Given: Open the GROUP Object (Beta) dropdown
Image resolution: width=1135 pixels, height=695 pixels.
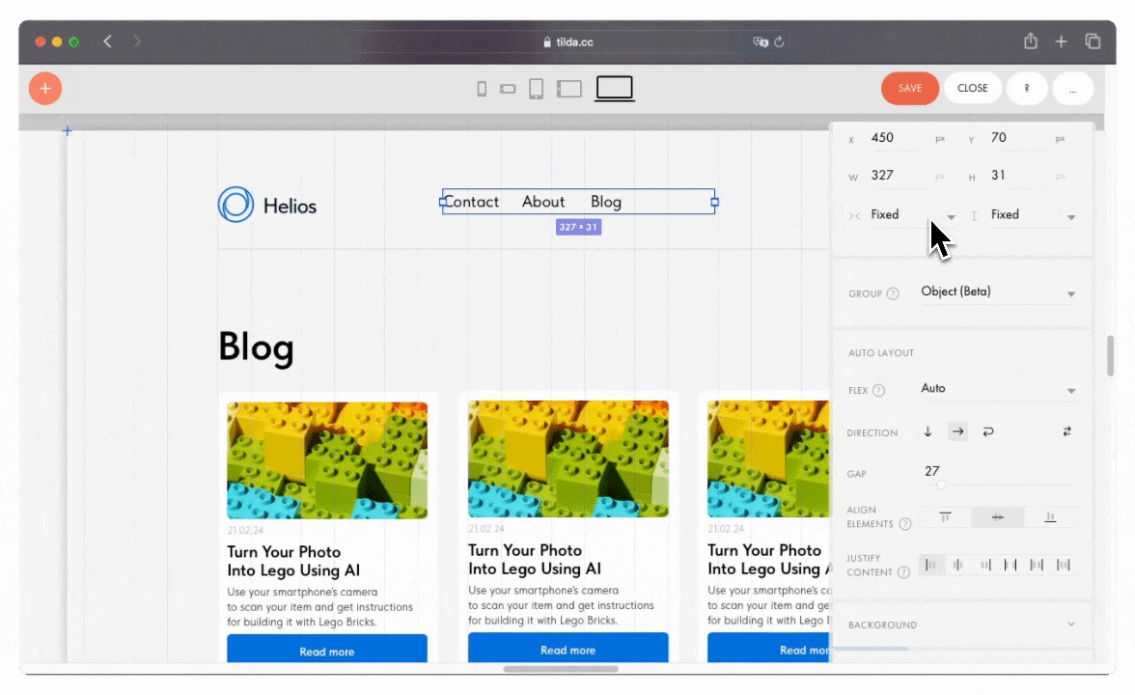Looking at the screenshot, I should [x=998, y=292].
